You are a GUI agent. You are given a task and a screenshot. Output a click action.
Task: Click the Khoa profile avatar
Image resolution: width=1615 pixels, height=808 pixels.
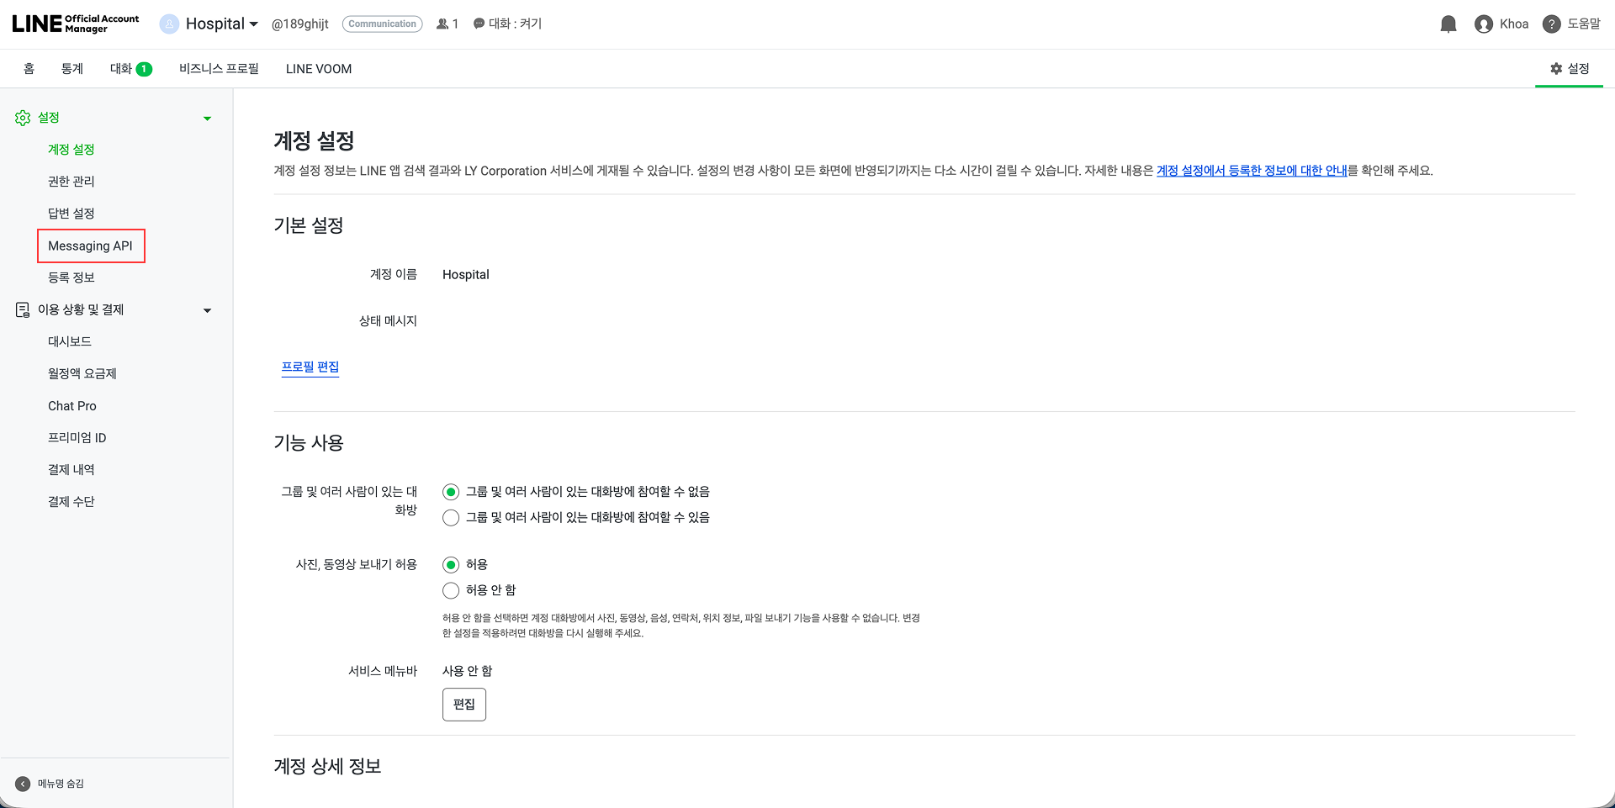[x=1483, y=24]
